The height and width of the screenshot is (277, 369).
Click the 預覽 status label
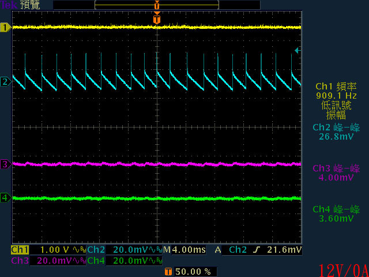click(30, 5)
